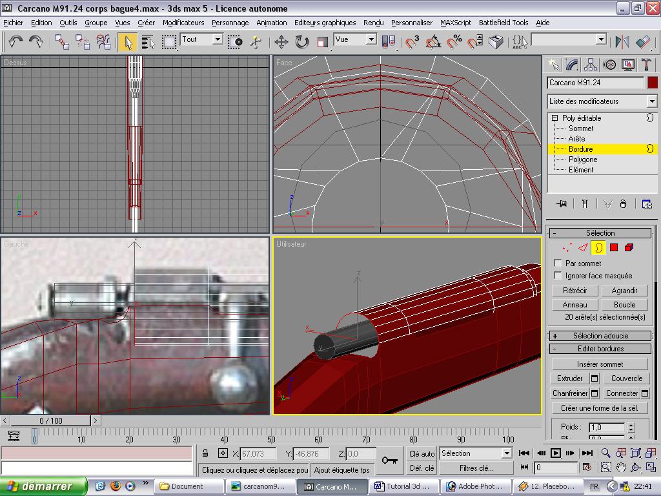Toggle 3D Snap icon
The width and height of the screenshot is (661, 496).
click(412, 42)
